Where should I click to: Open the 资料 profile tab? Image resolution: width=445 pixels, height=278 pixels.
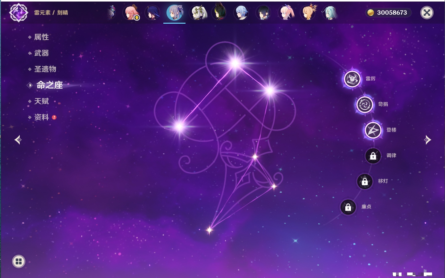coord(41,117)
